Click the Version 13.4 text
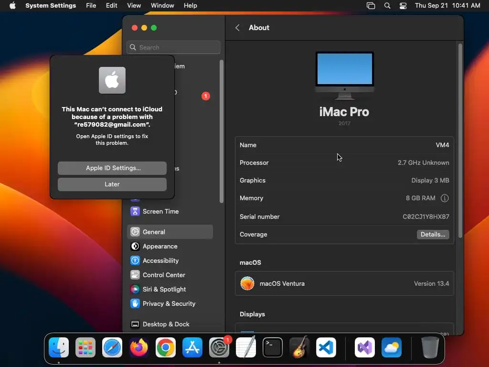The image size is (489, 367). click(431, 283)
